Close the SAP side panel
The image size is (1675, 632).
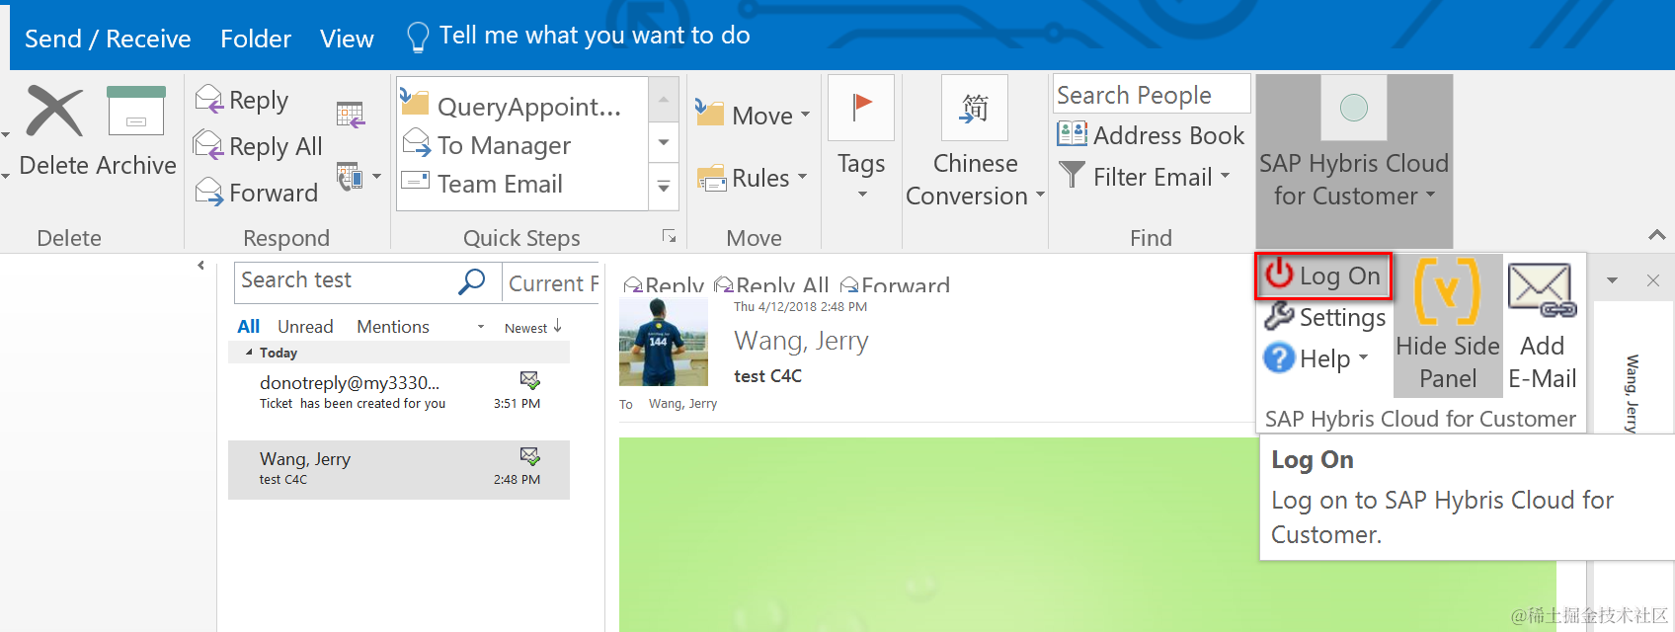pos(1653,280)
